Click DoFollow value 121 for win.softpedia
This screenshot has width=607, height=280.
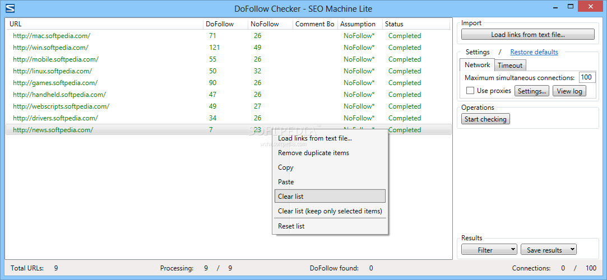point(215,48)
